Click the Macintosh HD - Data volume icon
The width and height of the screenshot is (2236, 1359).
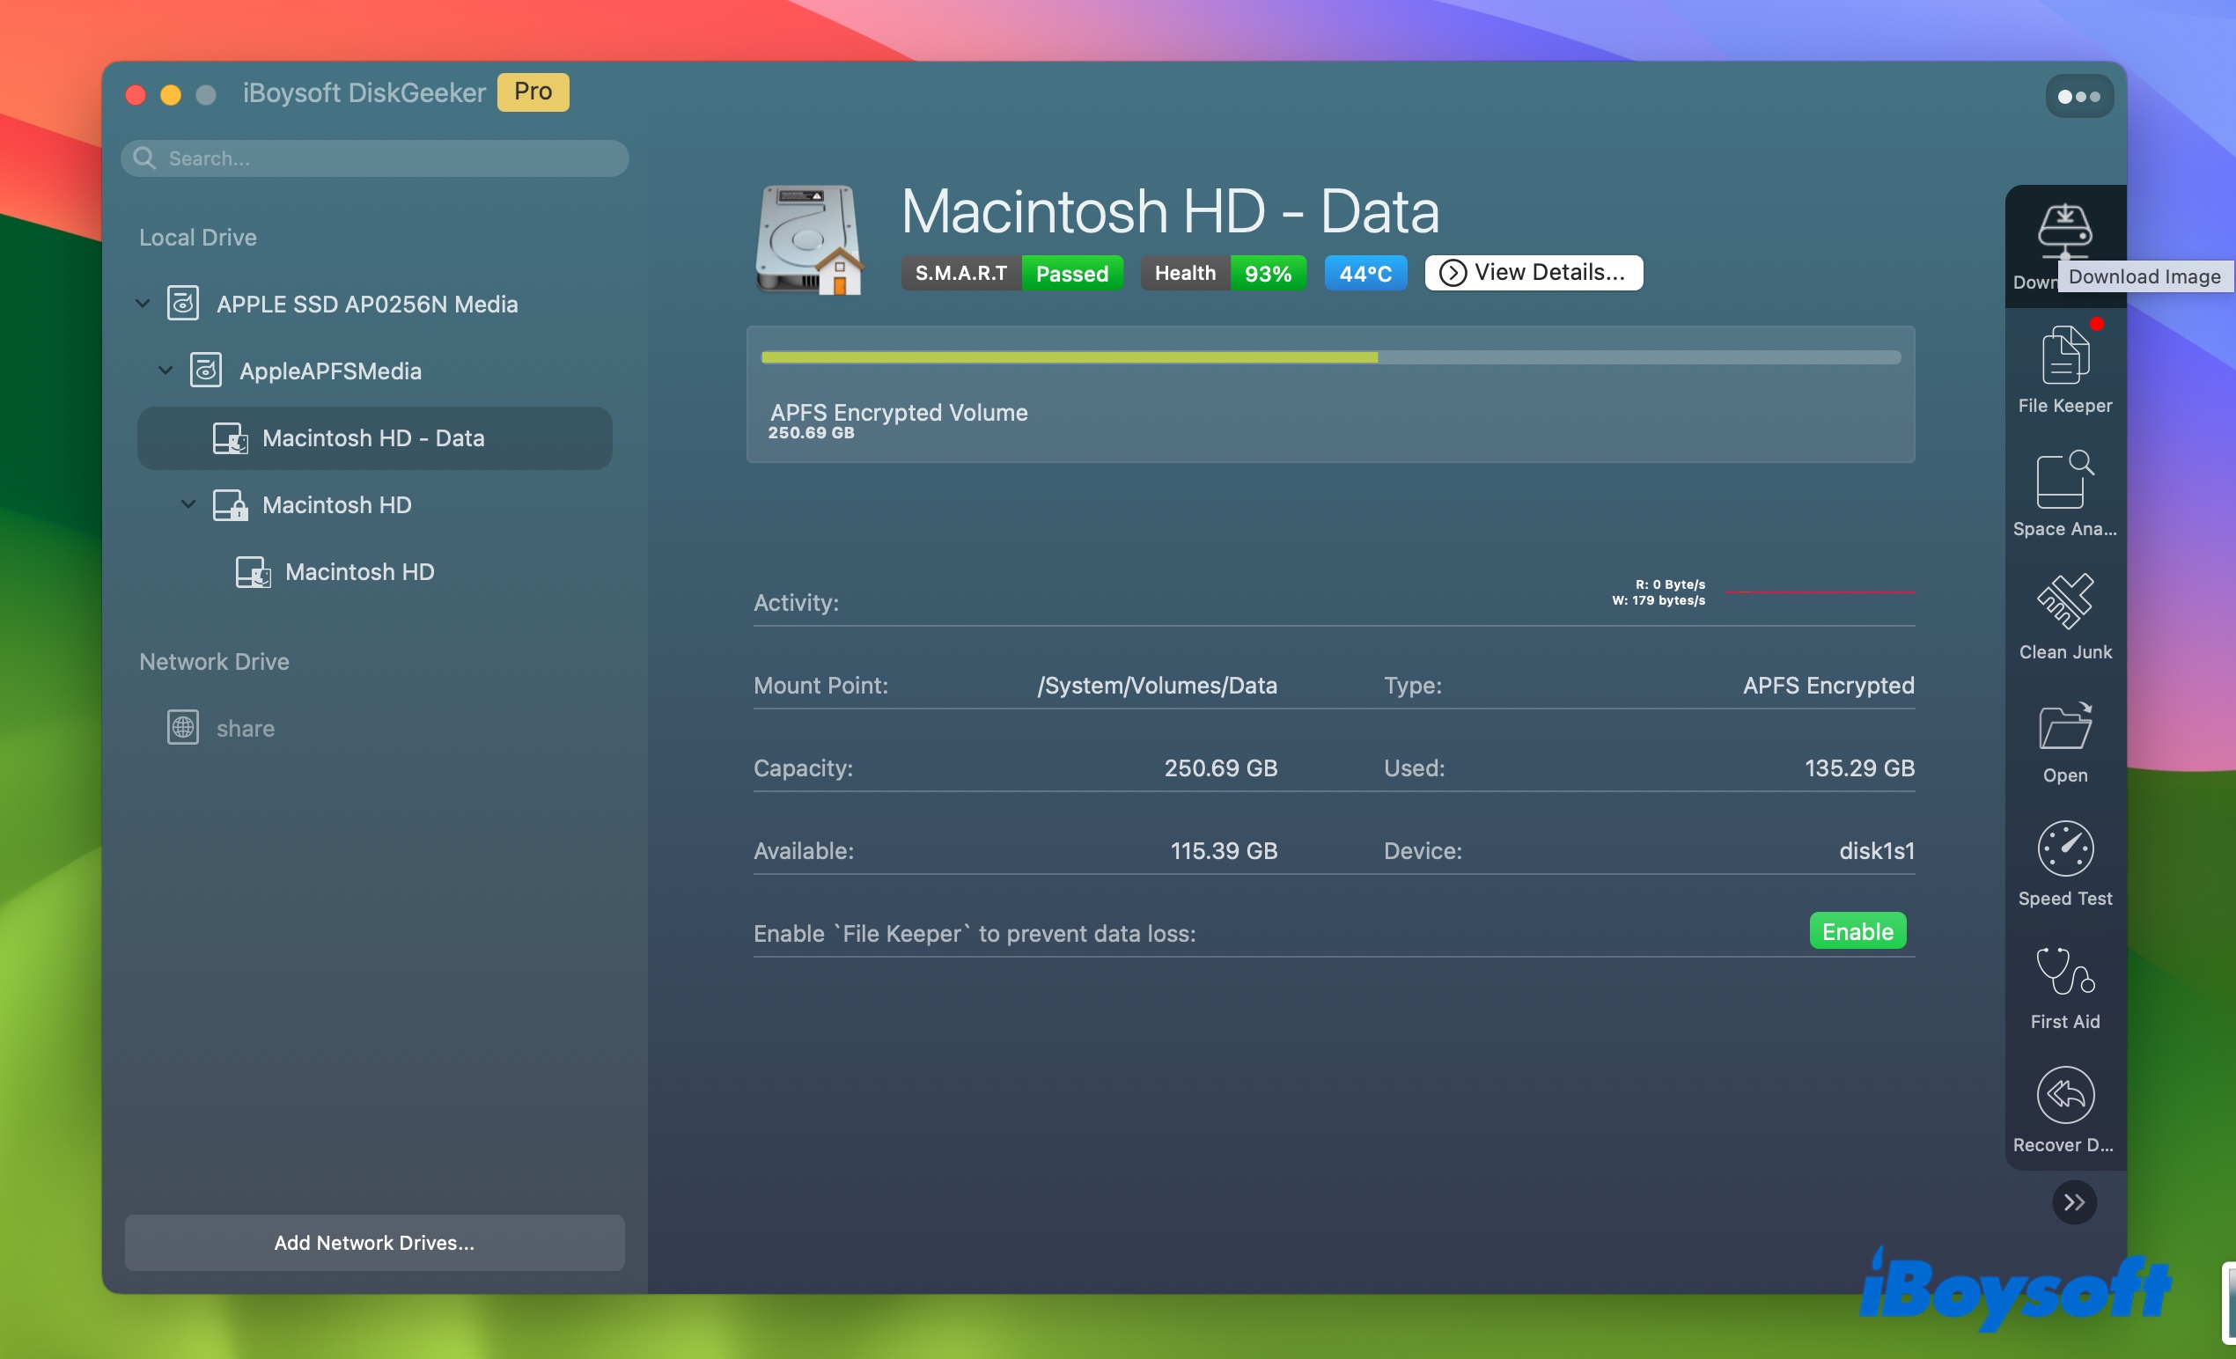tap(230, 437)
